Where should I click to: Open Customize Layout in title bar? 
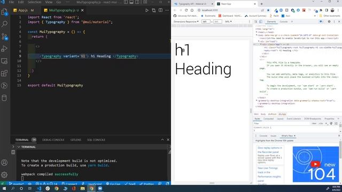[145, 2]
